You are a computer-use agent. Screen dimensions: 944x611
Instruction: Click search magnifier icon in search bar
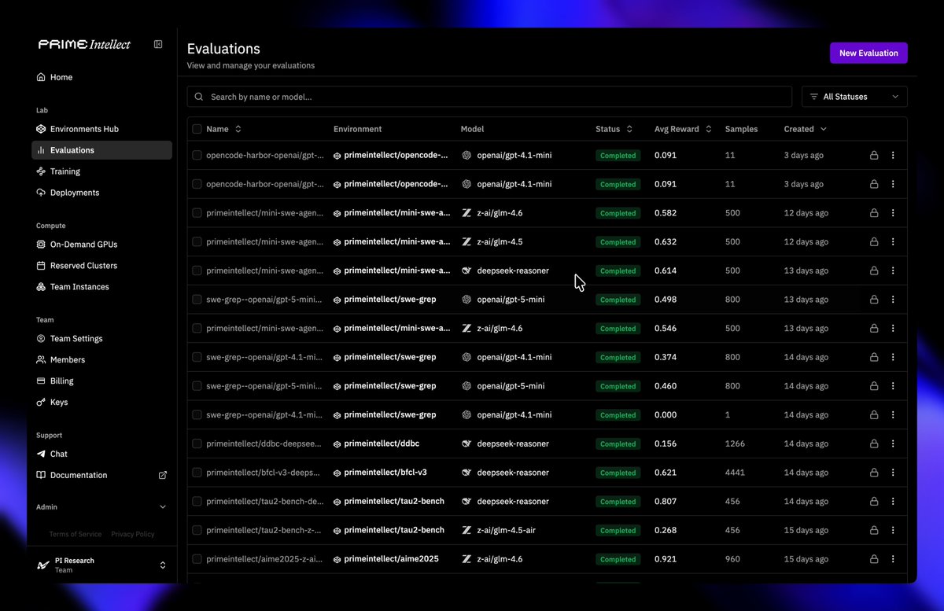coord(199,97)
